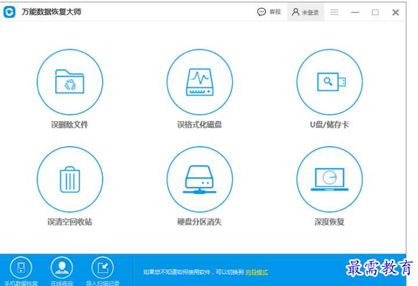This screenshot has width=418, height=286.
Task: Click 导入扫描记录 import icon
Action: coord(103,267)
